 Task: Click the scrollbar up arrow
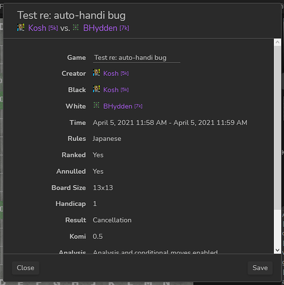277,42
